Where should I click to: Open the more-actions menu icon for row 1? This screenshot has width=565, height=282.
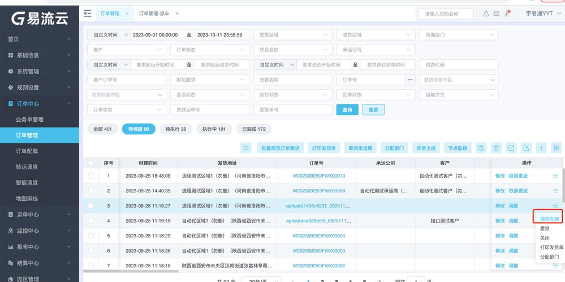click(555, 175)
